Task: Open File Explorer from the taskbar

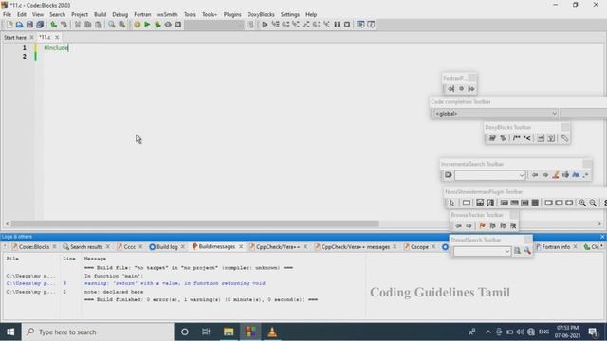Action: coord(229,332)
